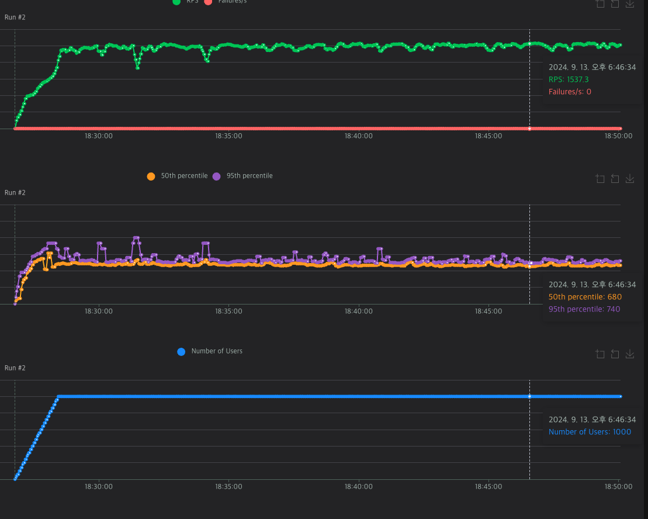Click the Run #2 label above RPS chart

(15, 18)
